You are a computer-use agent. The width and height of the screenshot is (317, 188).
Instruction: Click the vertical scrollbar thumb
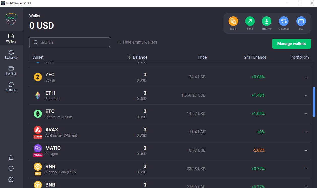pos(314,102)
